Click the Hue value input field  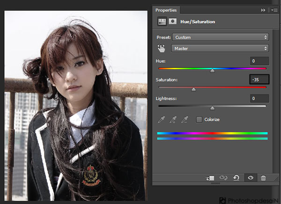click(259, 61)
